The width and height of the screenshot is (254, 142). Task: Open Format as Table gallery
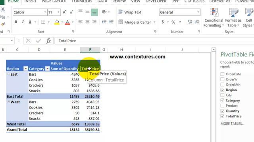(233, 18)
